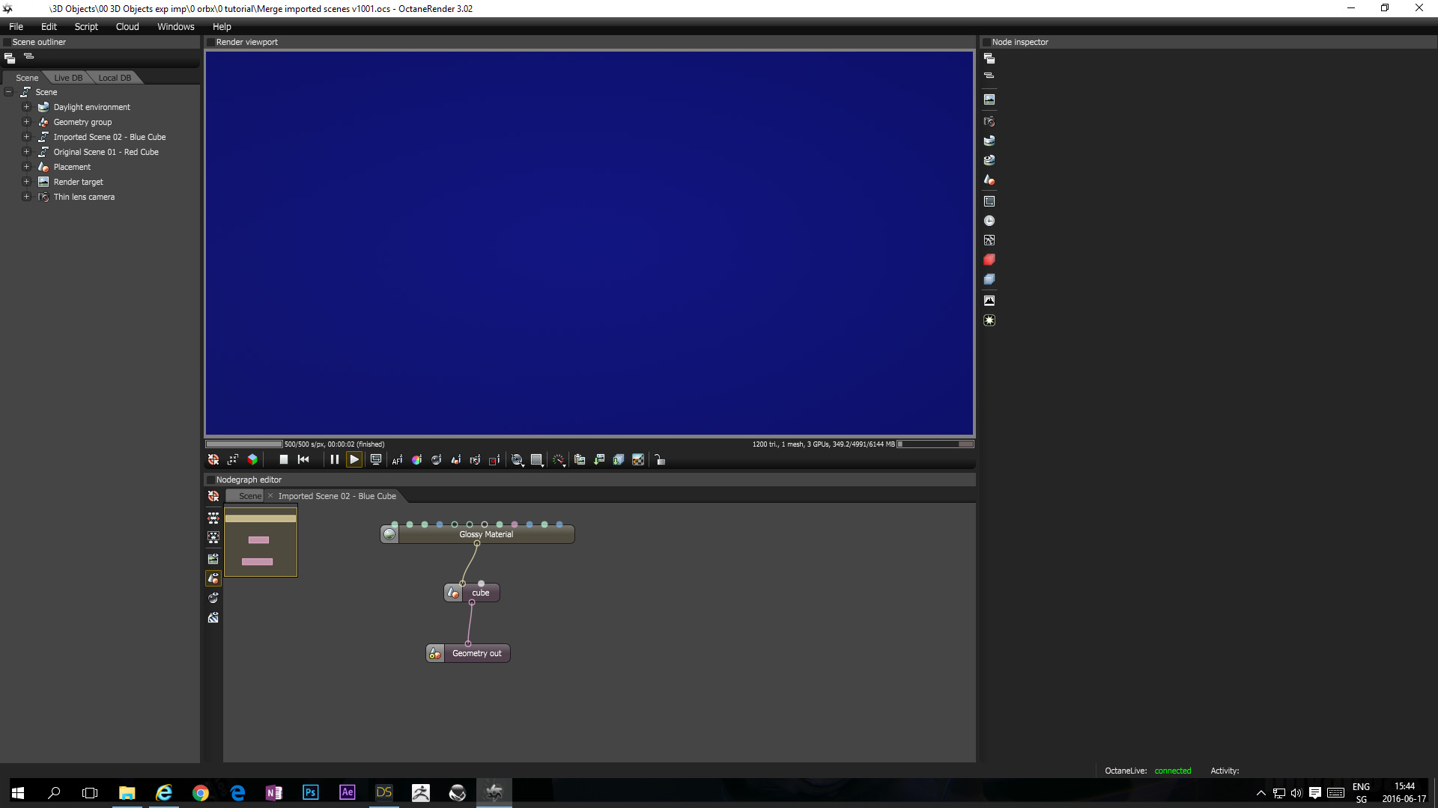The height and width of the screenshot is (808, 1438).
Task: Click the stop render button
Action: pos(284,460)
